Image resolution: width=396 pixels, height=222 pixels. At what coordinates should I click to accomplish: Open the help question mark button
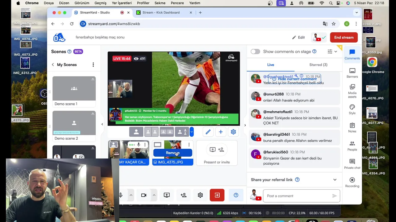(236, 195)
